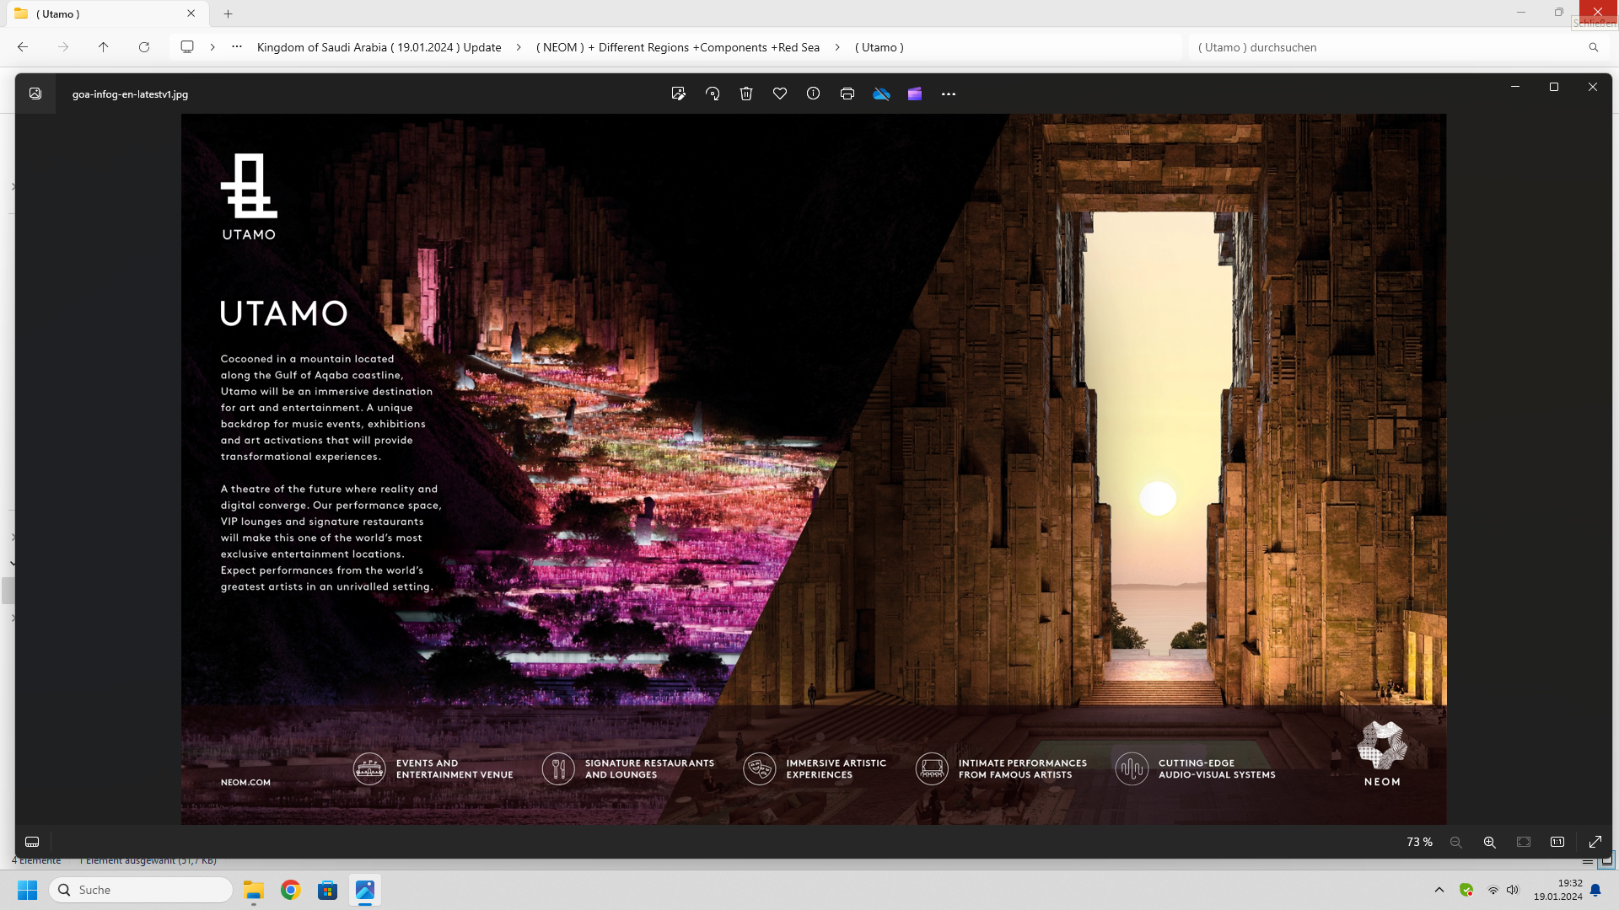Open the Windows Start menu
The width and height of the screenshot is (1619, 910).
(x=28, y=890)
